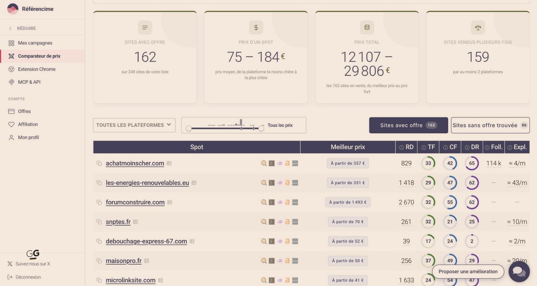Open MCP & API section
537x286 pixels.
pos(42,82)
